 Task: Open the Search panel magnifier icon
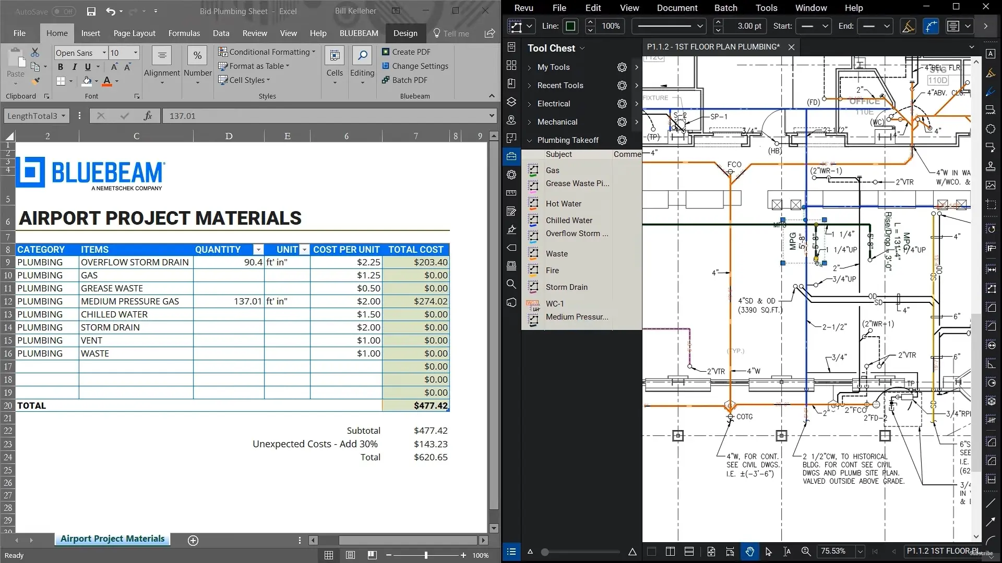511,284
